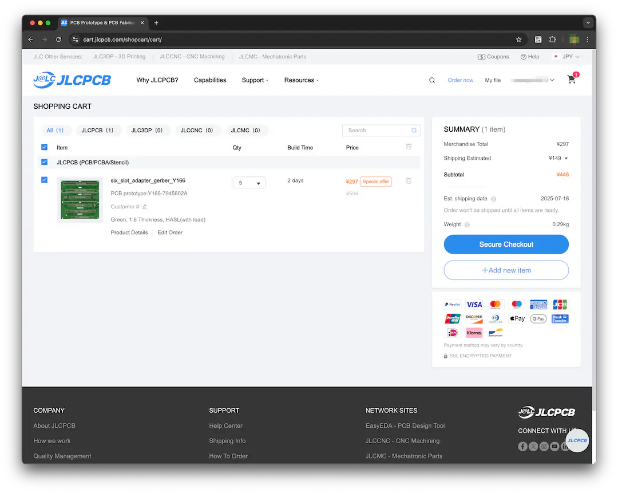This screenshot has height=493, width=618.
Task: Click QR code icon in browser toolbar
Action: [538, 40]
